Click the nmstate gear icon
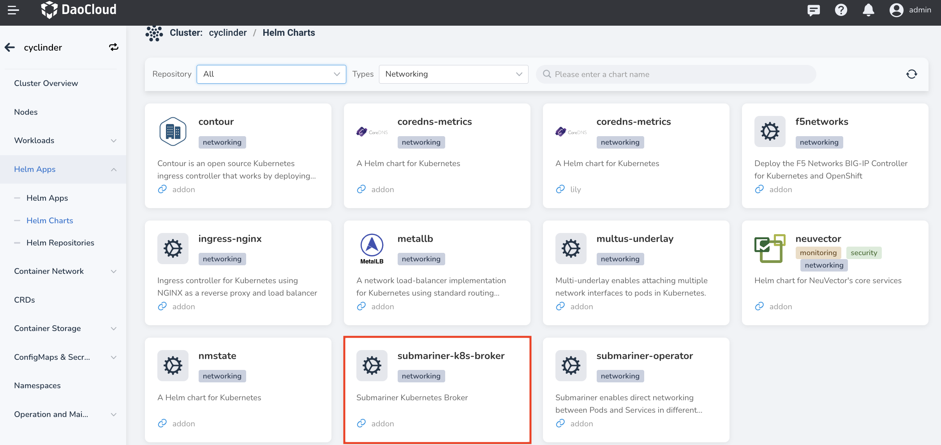941x445 pixels. 173,366
